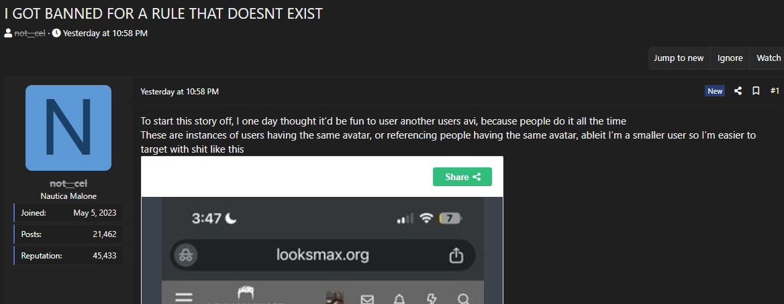Tap looksmax.org address bar in screenshot
This screenshot has height=304, width=784.
click(x=322, y=256)
